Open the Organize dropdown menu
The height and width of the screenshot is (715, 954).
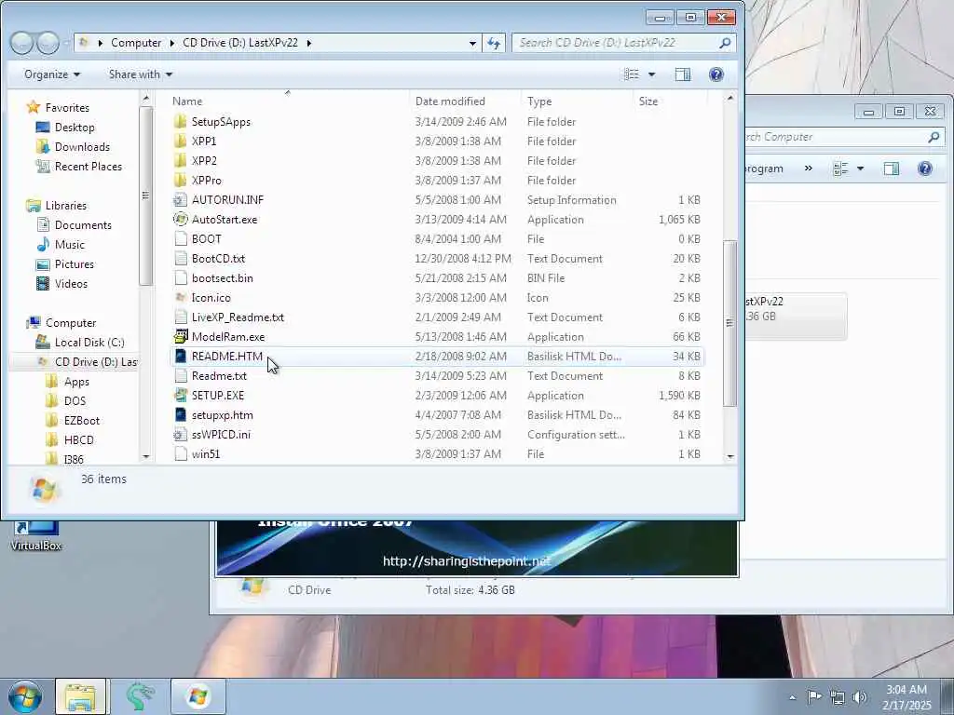click(x=52, y=74)
